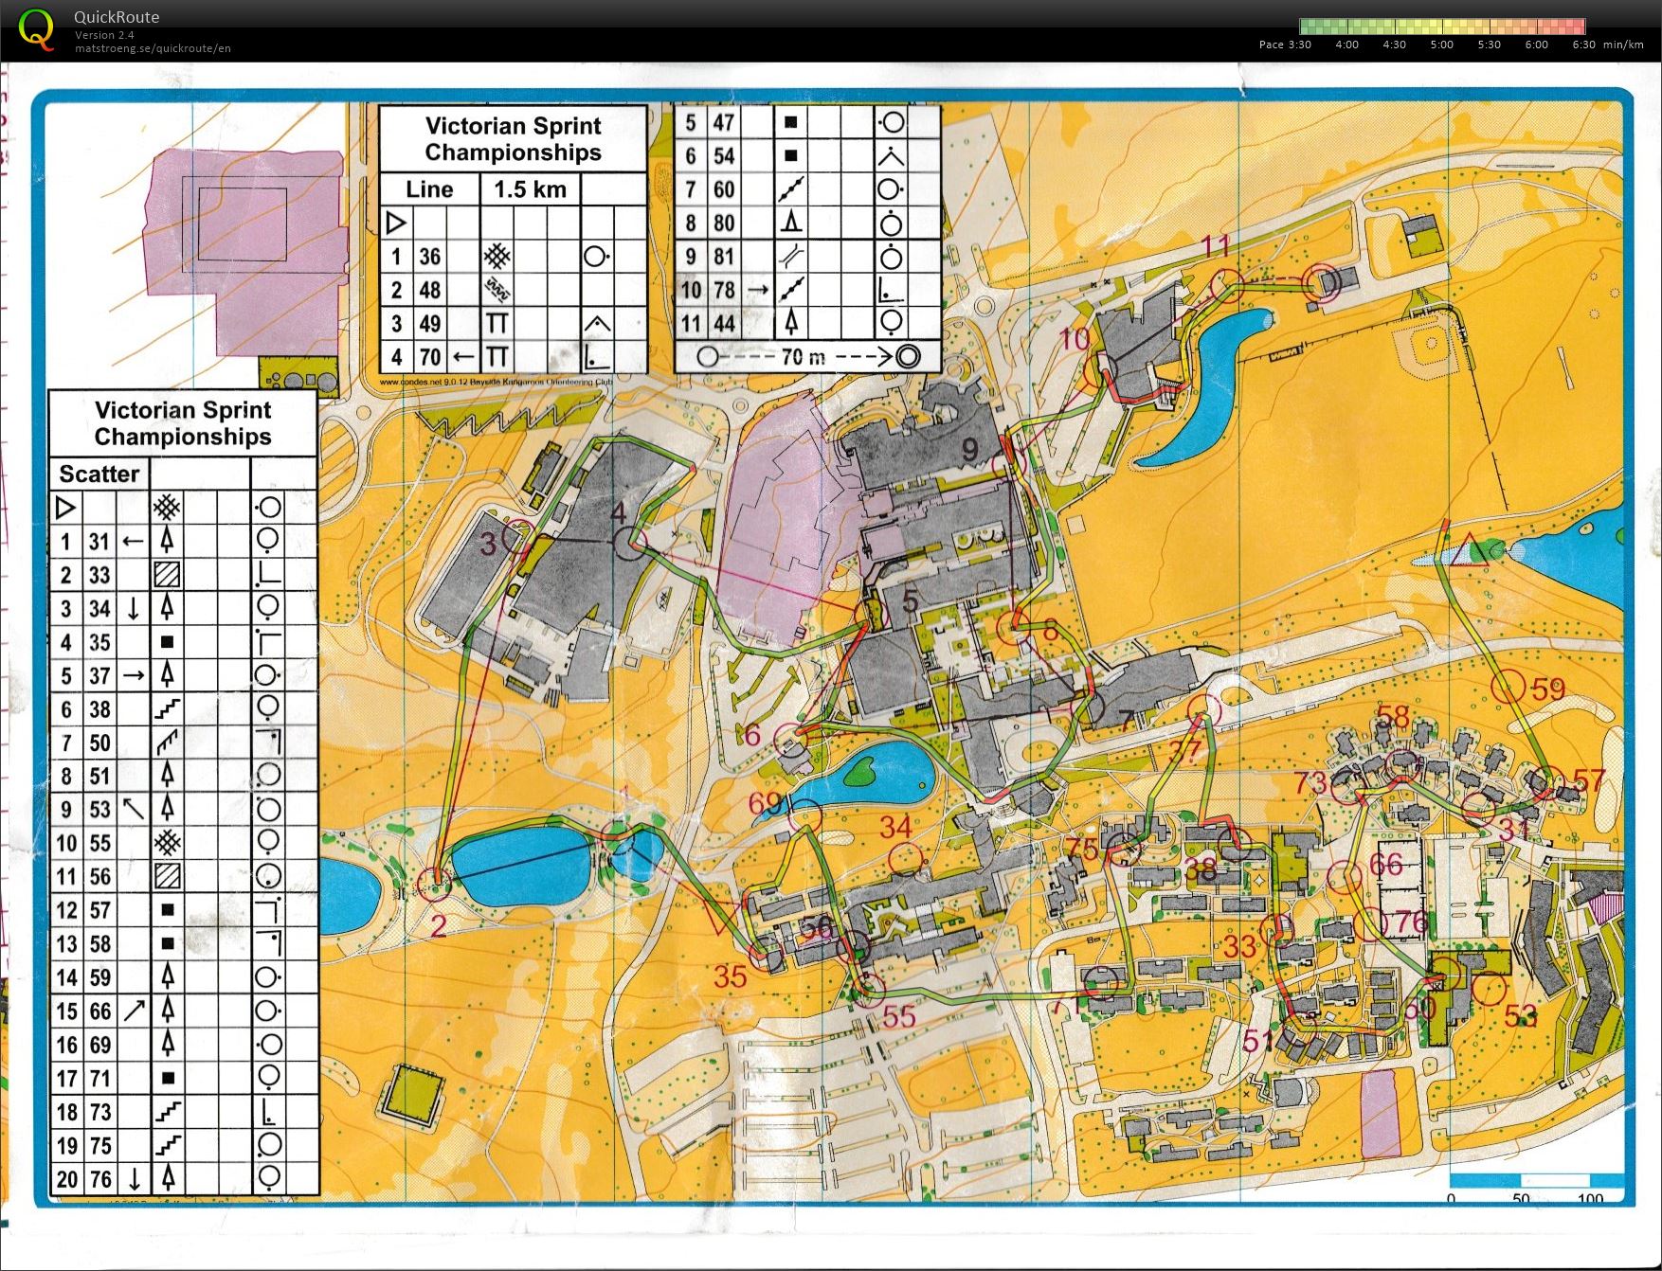Click control circle 2 beside the pond
1662x1271 pixels.
click(435, 883)
